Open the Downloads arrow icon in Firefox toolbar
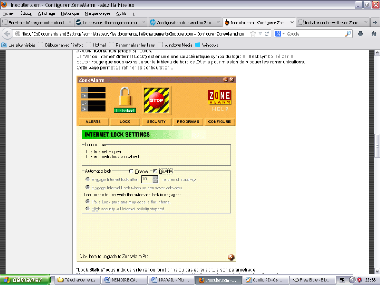Image resolution: width=380 pixels, height=285 pixels. (x=360, y=33)
